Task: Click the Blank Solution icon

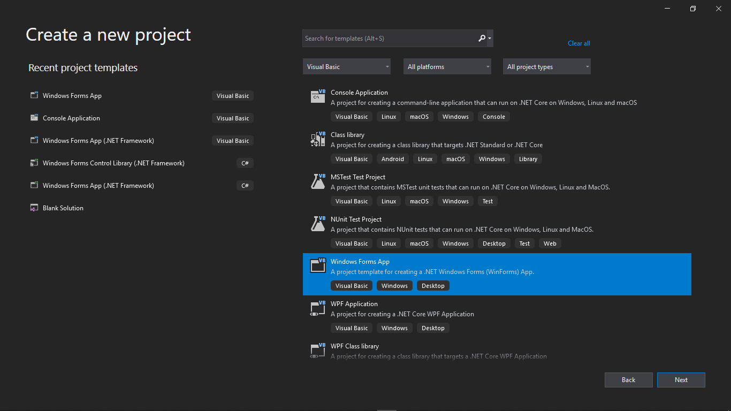Action: click(x=34, y=208)
